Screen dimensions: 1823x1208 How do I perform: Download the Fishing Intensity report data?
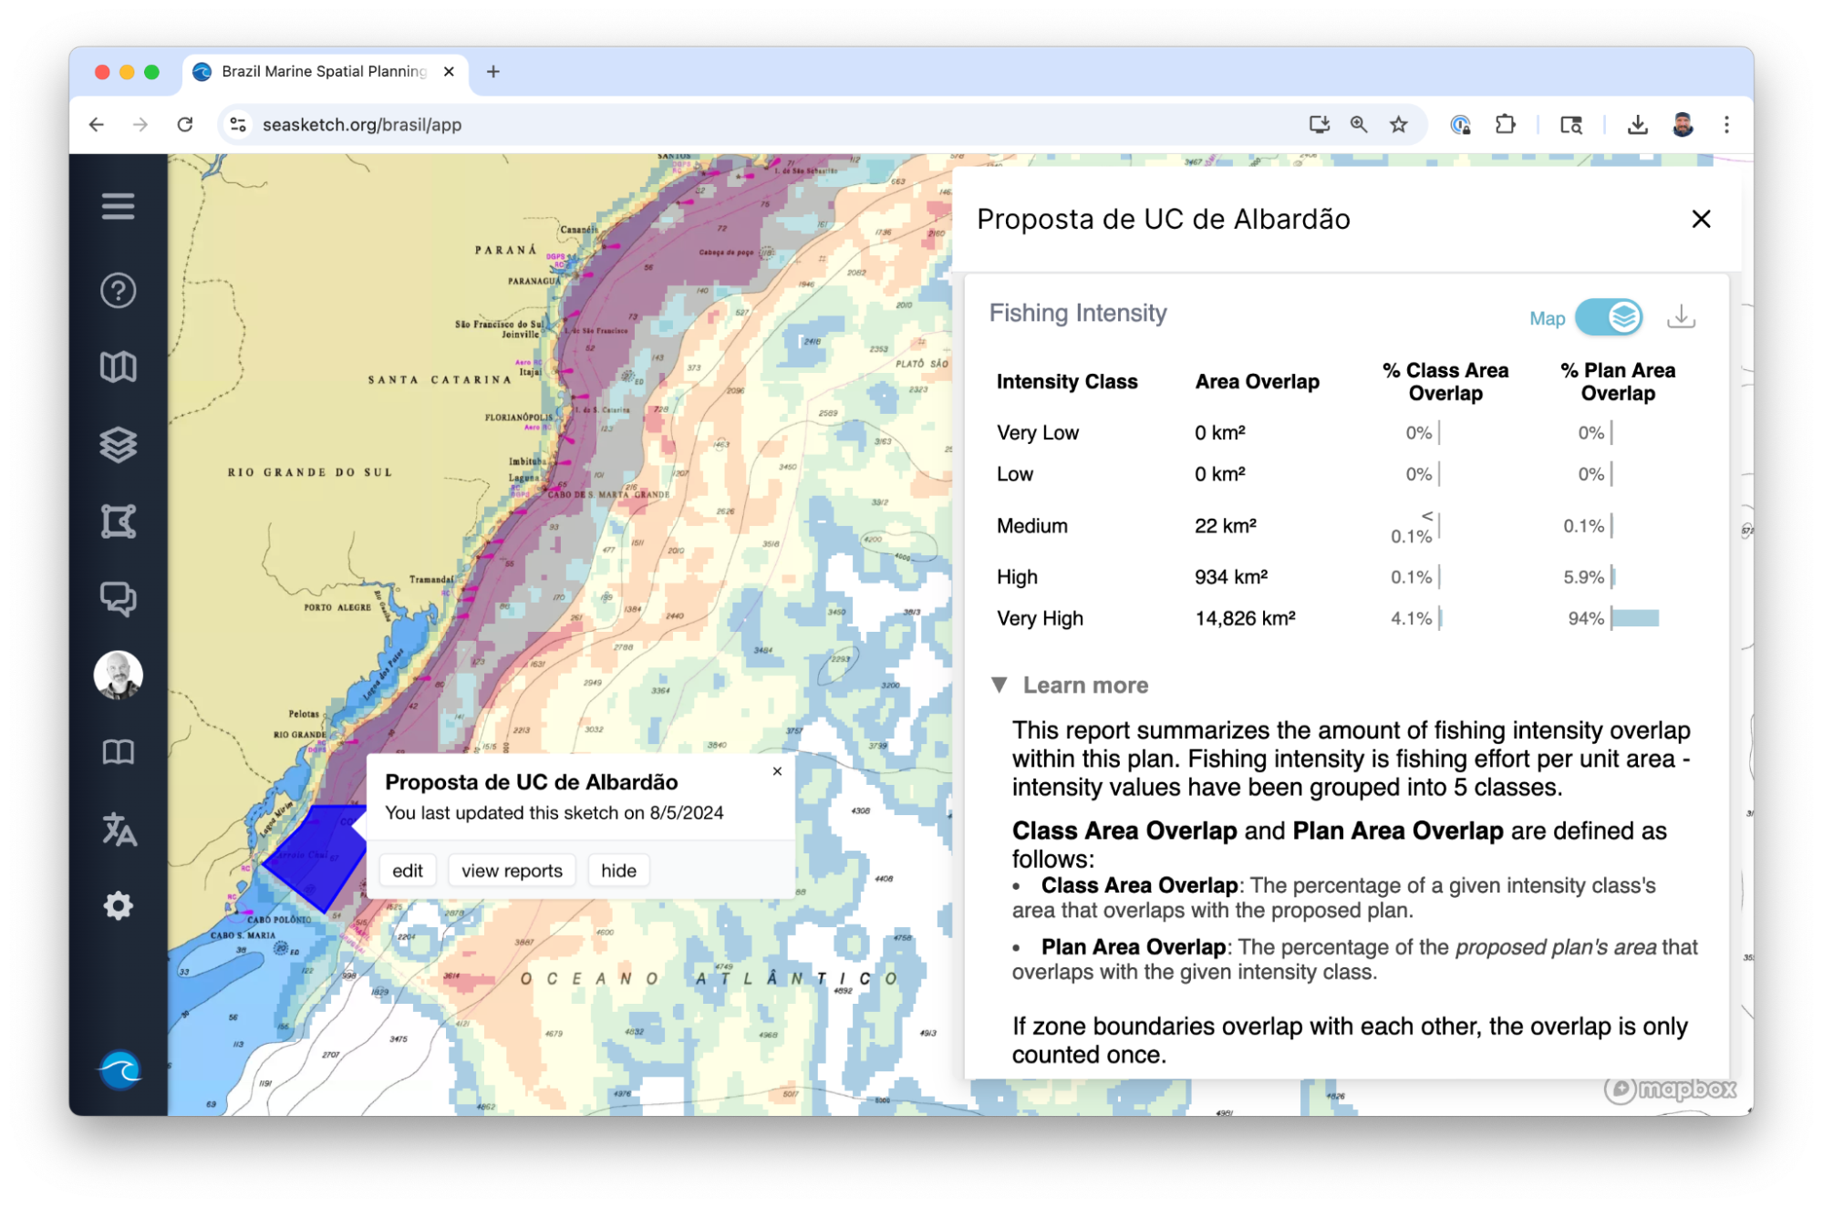[1681, 317]
